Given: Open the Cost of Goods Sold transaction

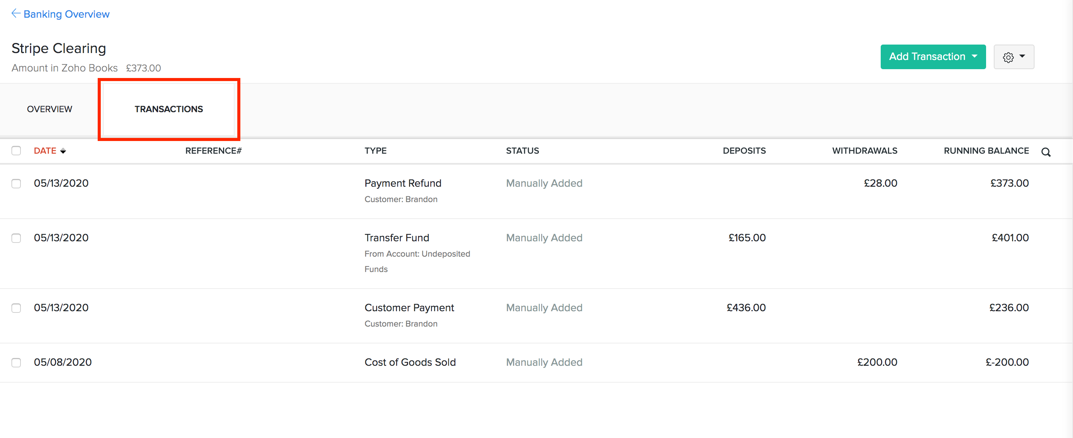Looking at the screenshot, I should click(410, 362).
